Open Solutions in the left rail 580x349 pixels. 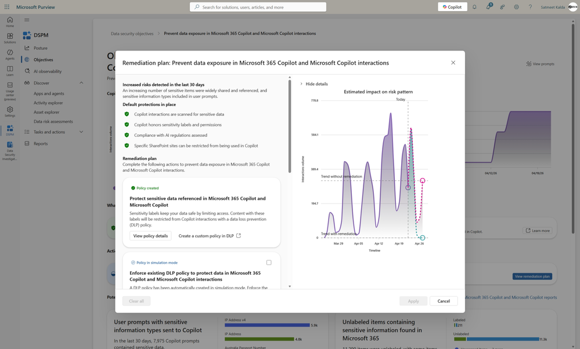click(10, 38)
